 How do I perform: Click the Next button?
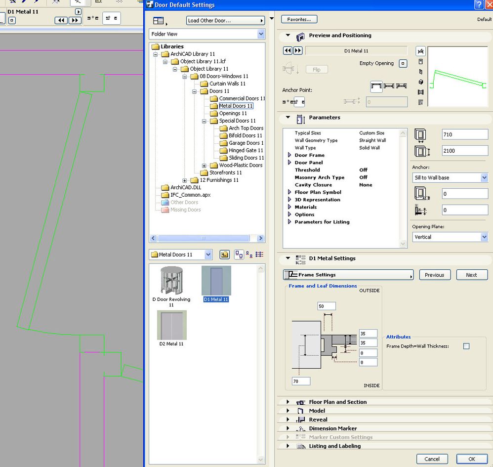click(471, 275)
